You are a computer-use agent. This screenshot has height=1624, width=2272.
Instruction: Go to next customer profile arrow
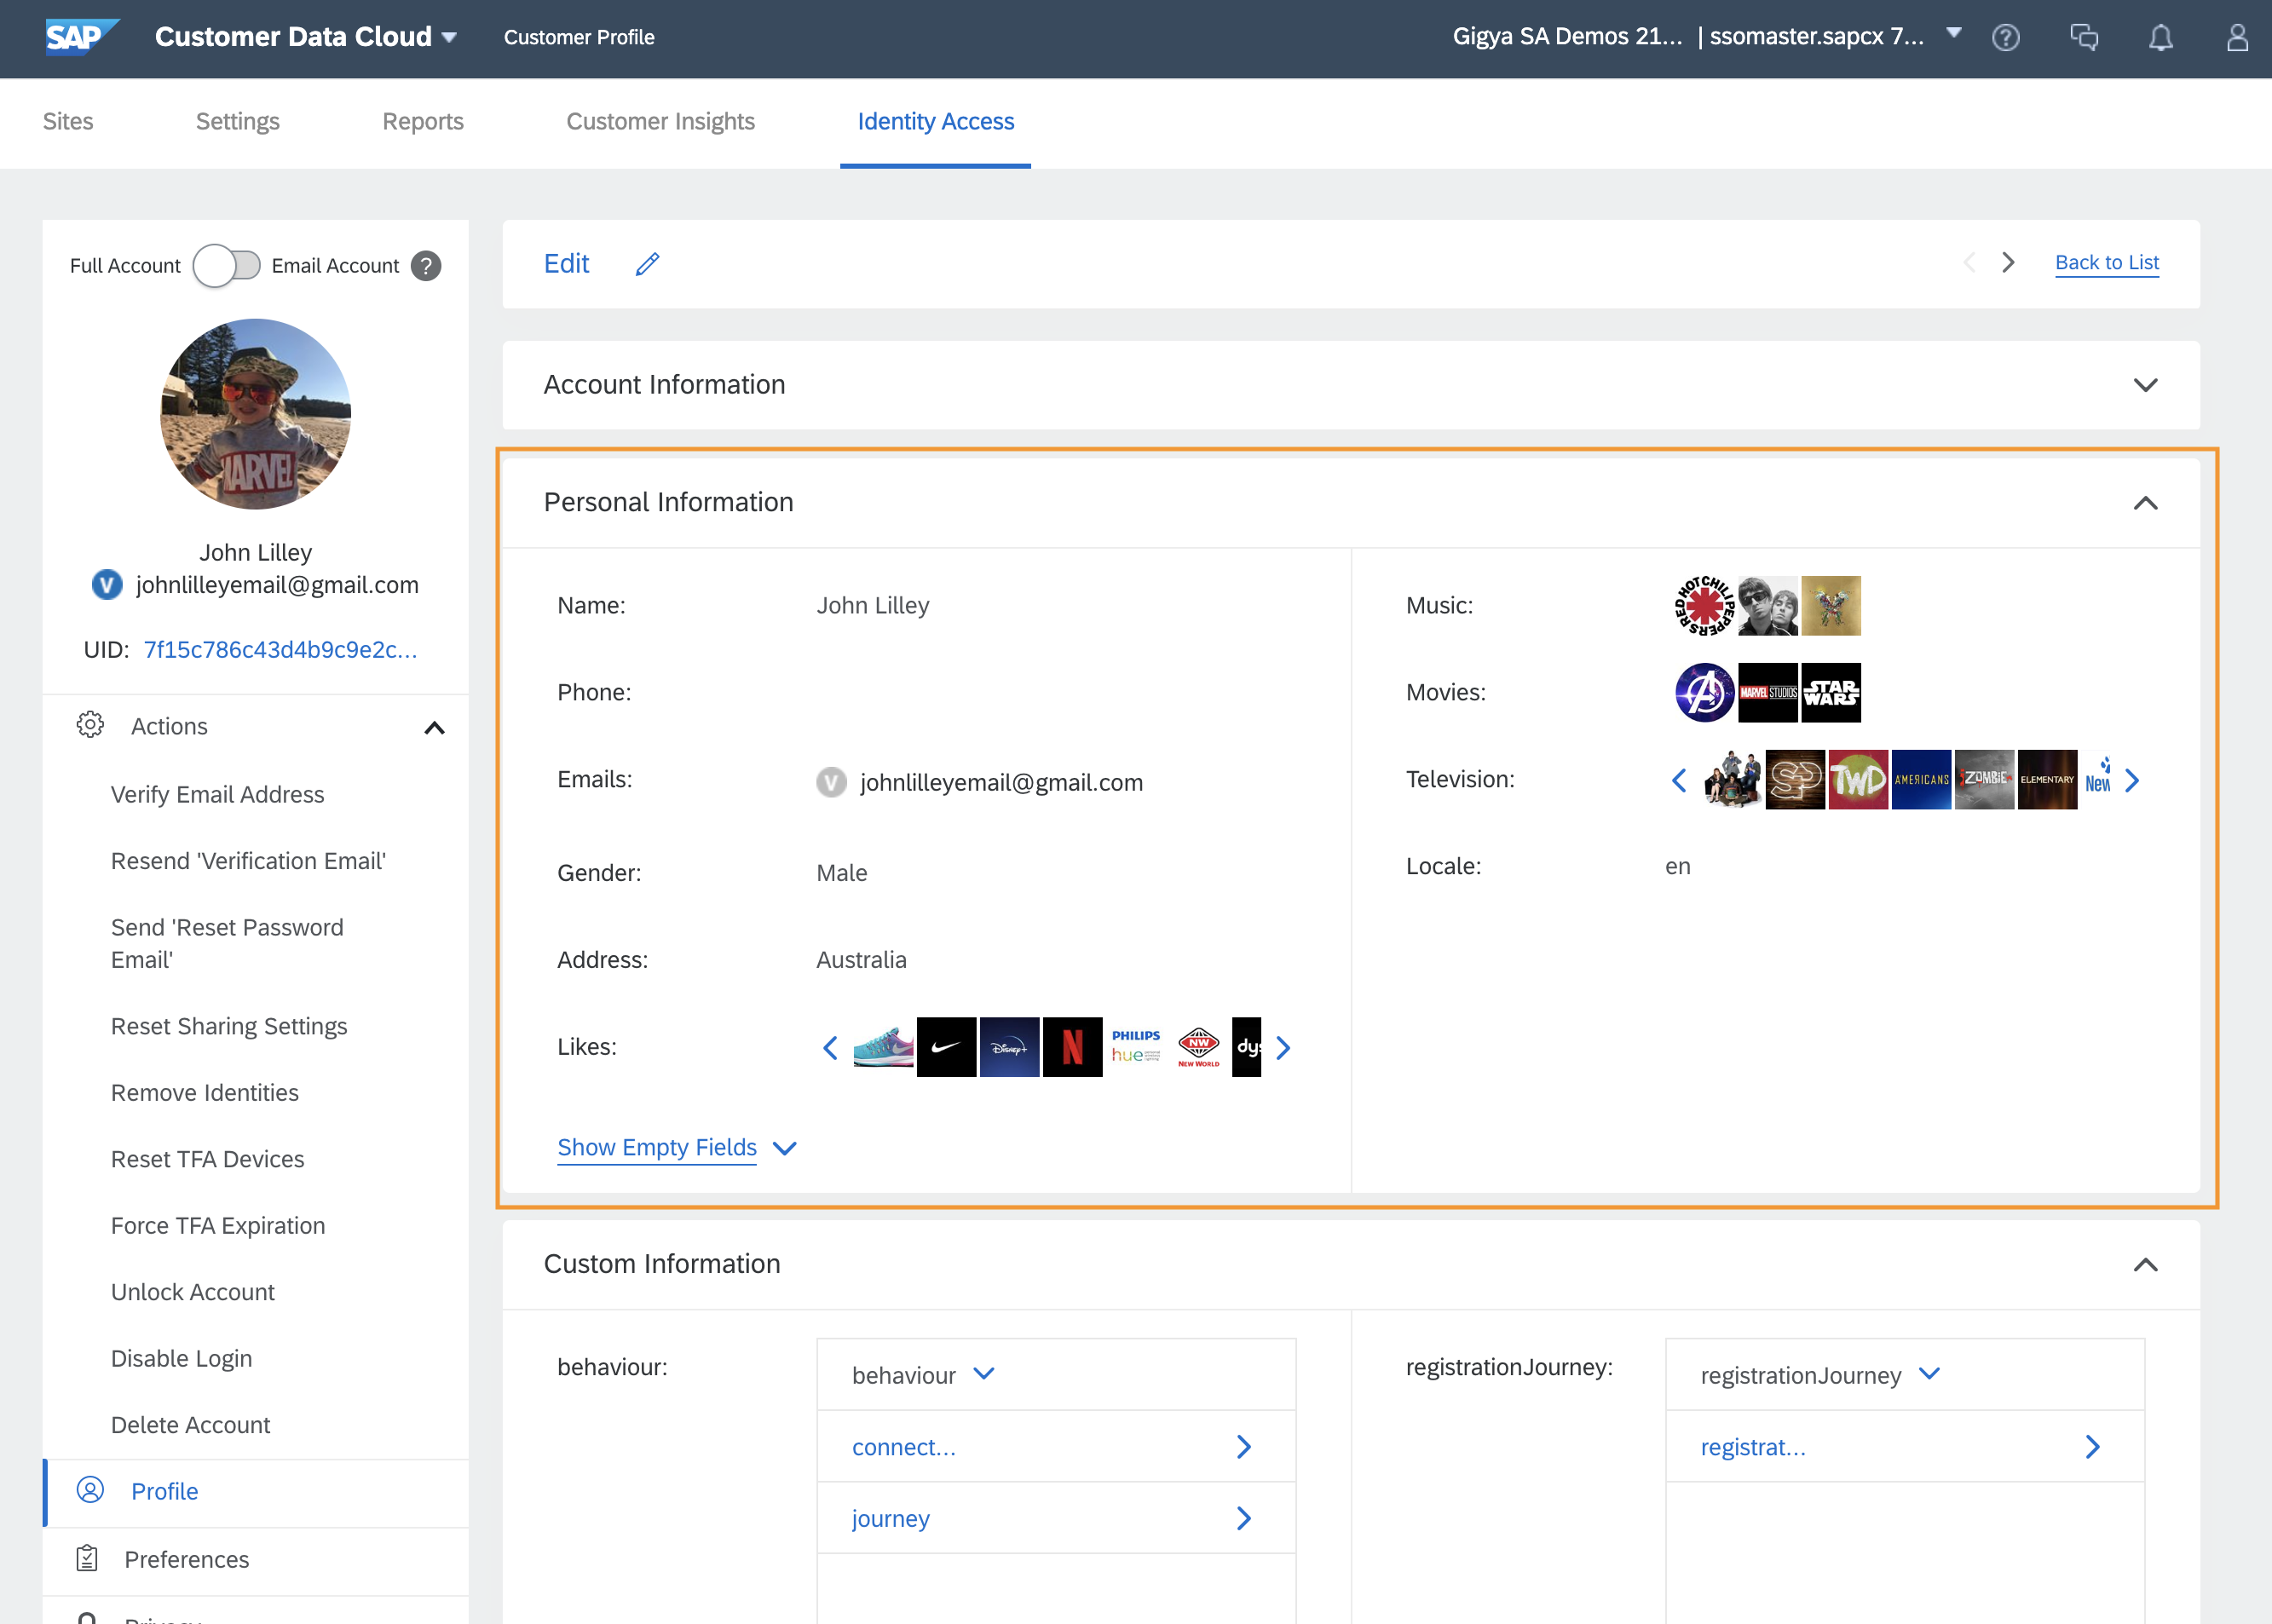pos(2007,263)
